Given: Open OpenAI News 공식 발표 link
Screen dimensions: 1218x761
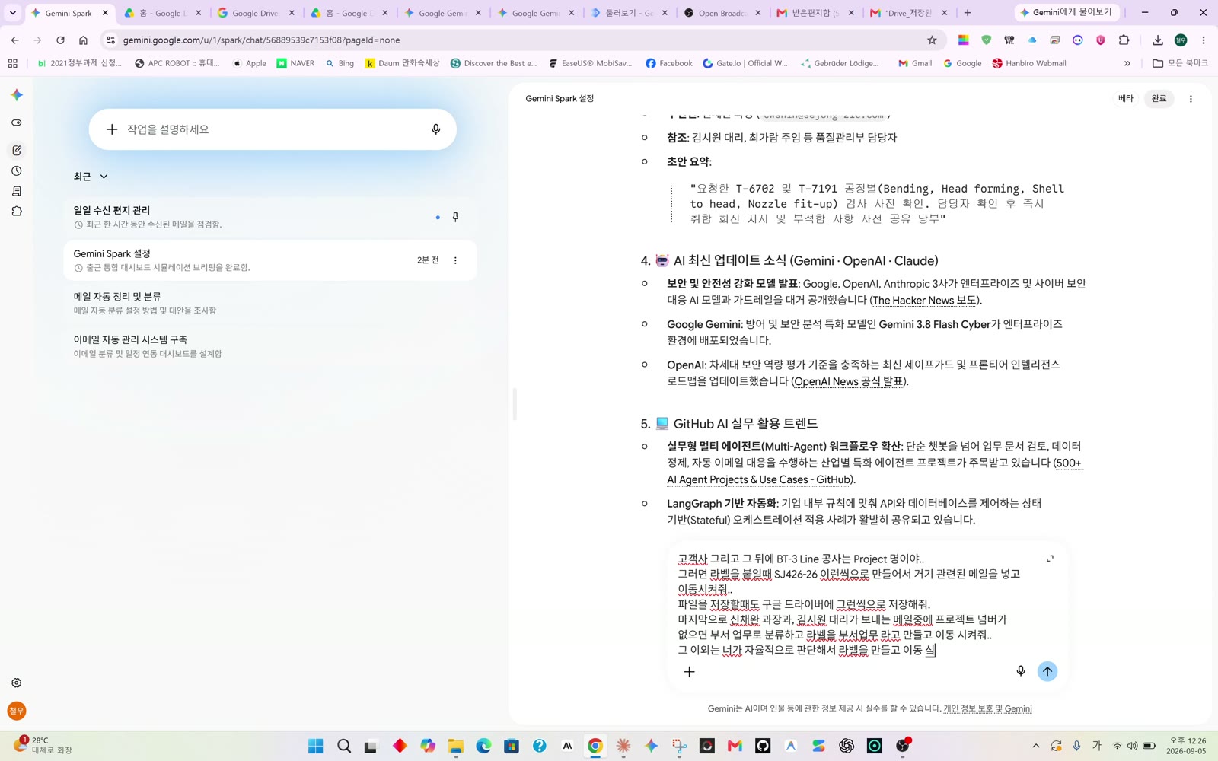Looking at the screenshot, I should point(849,381).
